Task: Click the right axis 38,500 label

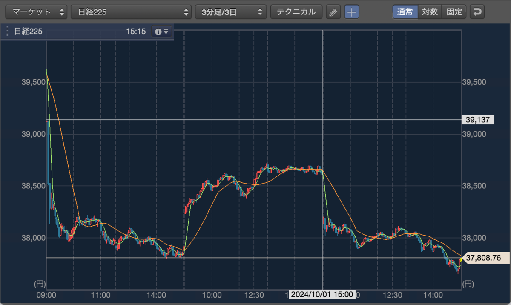Action: (474, 186)
